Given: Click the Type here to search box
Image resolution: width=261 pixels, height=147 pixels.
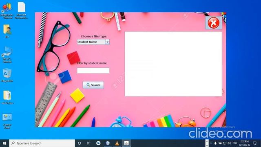Looking at the screenshot, I should tap(42, 143).
